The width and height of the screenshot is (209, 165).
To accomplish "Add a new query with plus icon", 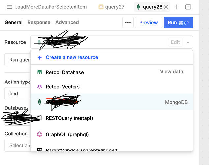I will pos(177,7).
